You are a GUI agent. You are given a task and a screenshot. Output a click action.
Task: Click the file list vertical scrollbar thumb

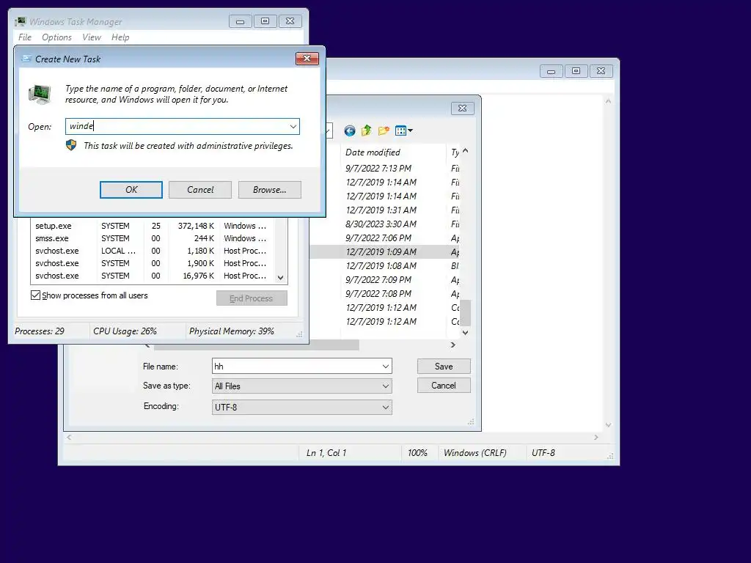coord(465,312)
